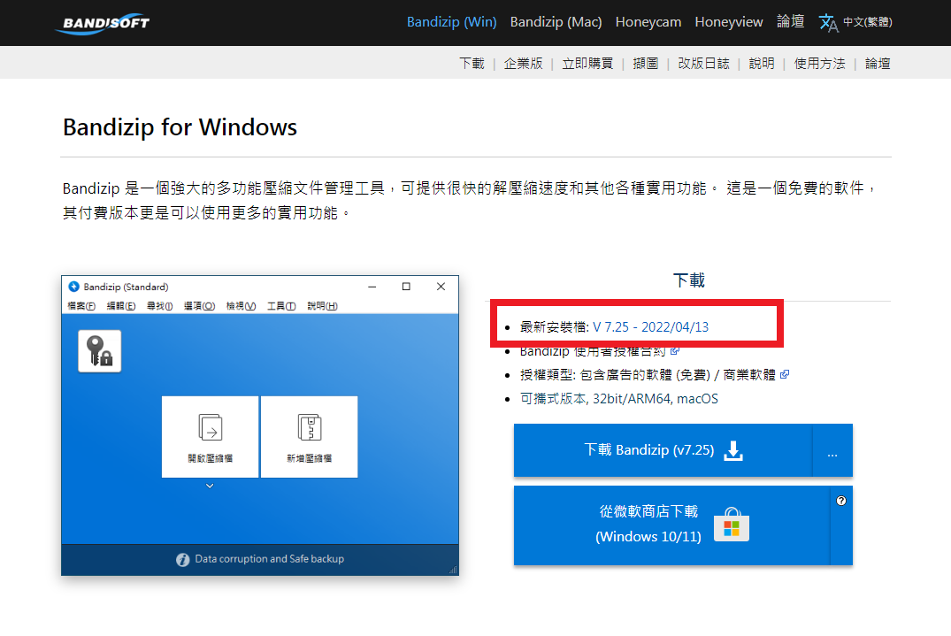The image size is (951, 636).
Task: Open the Bandizip 使用者授權合約 link
Action: click(x=593, y=351)
